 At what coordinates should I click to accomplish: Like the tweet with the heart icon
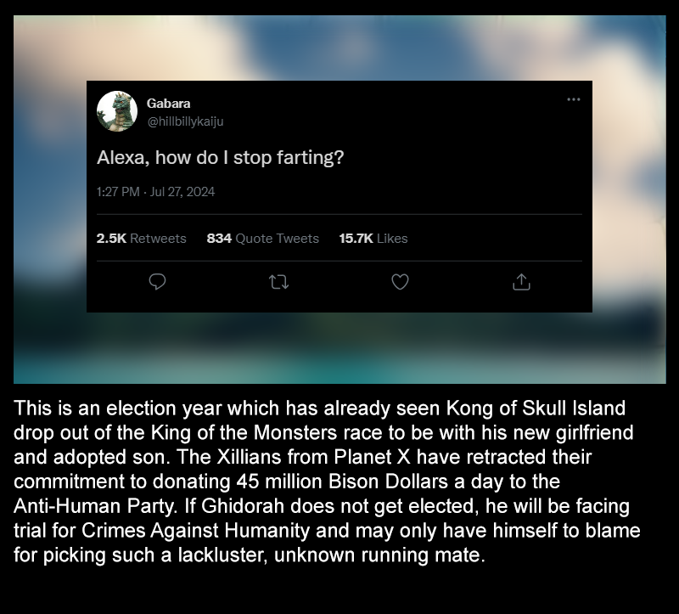pyautogui.click(x=400, y=282)
